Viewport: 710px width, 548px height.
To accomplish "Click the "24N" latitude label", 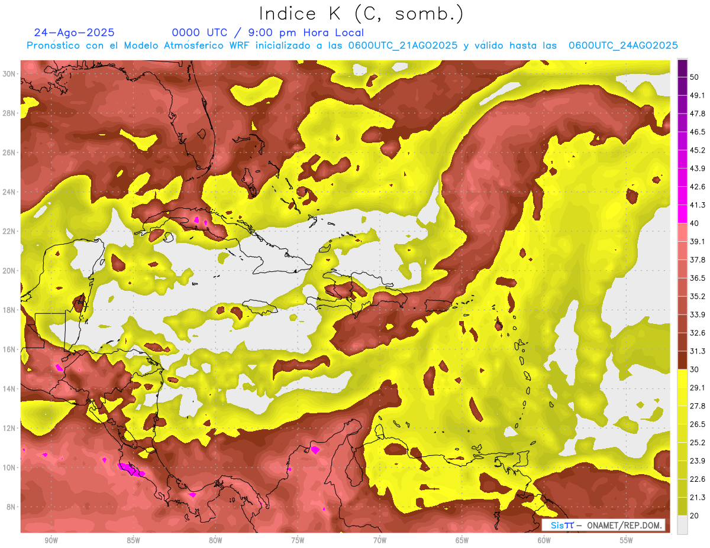I will coord(9,192).
